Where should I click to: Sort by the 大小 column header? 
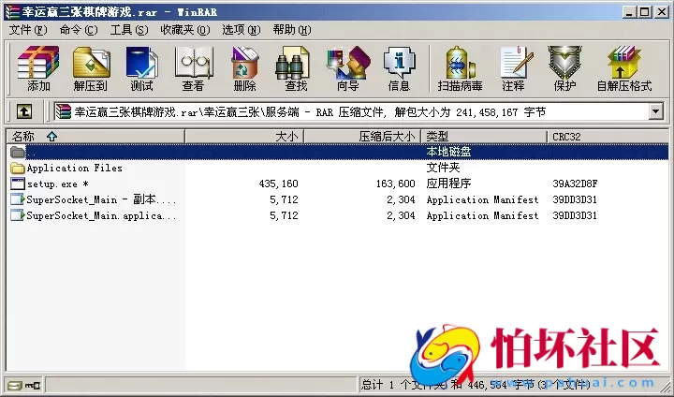[x=244, y=137]
